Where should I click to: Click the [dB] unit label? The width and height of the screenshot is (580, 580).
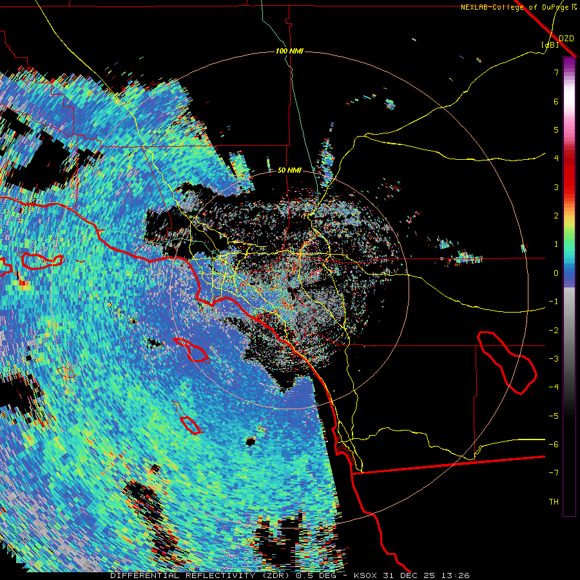click(550, 45)
